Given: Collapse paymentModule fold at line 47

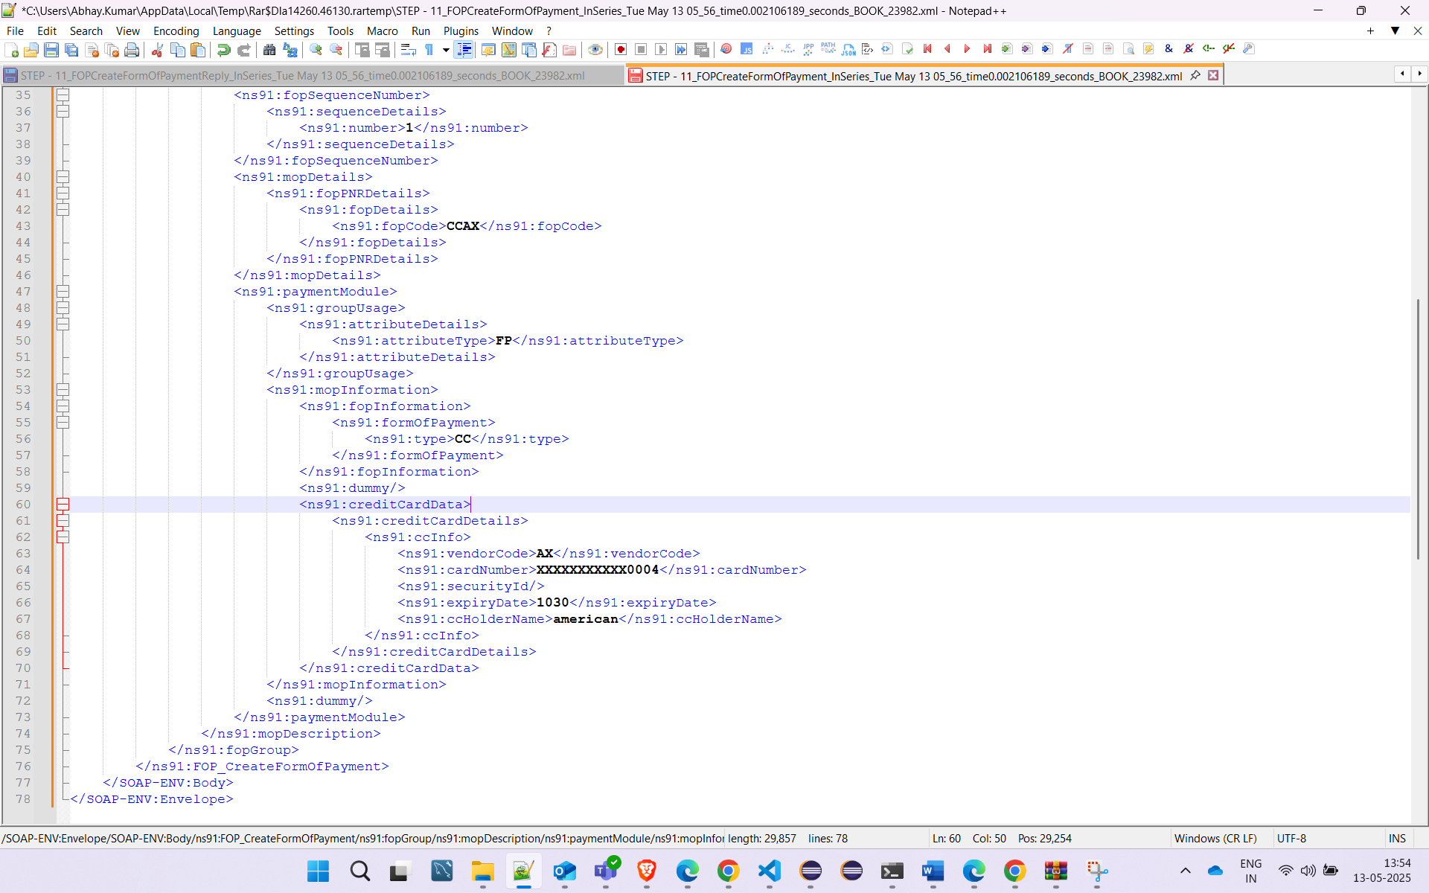Looking at the screenshot, I should pos(63,292).
